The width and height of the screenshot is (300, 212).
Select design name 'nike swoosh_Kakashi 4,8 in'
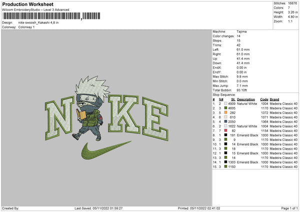tap(38, 22)
